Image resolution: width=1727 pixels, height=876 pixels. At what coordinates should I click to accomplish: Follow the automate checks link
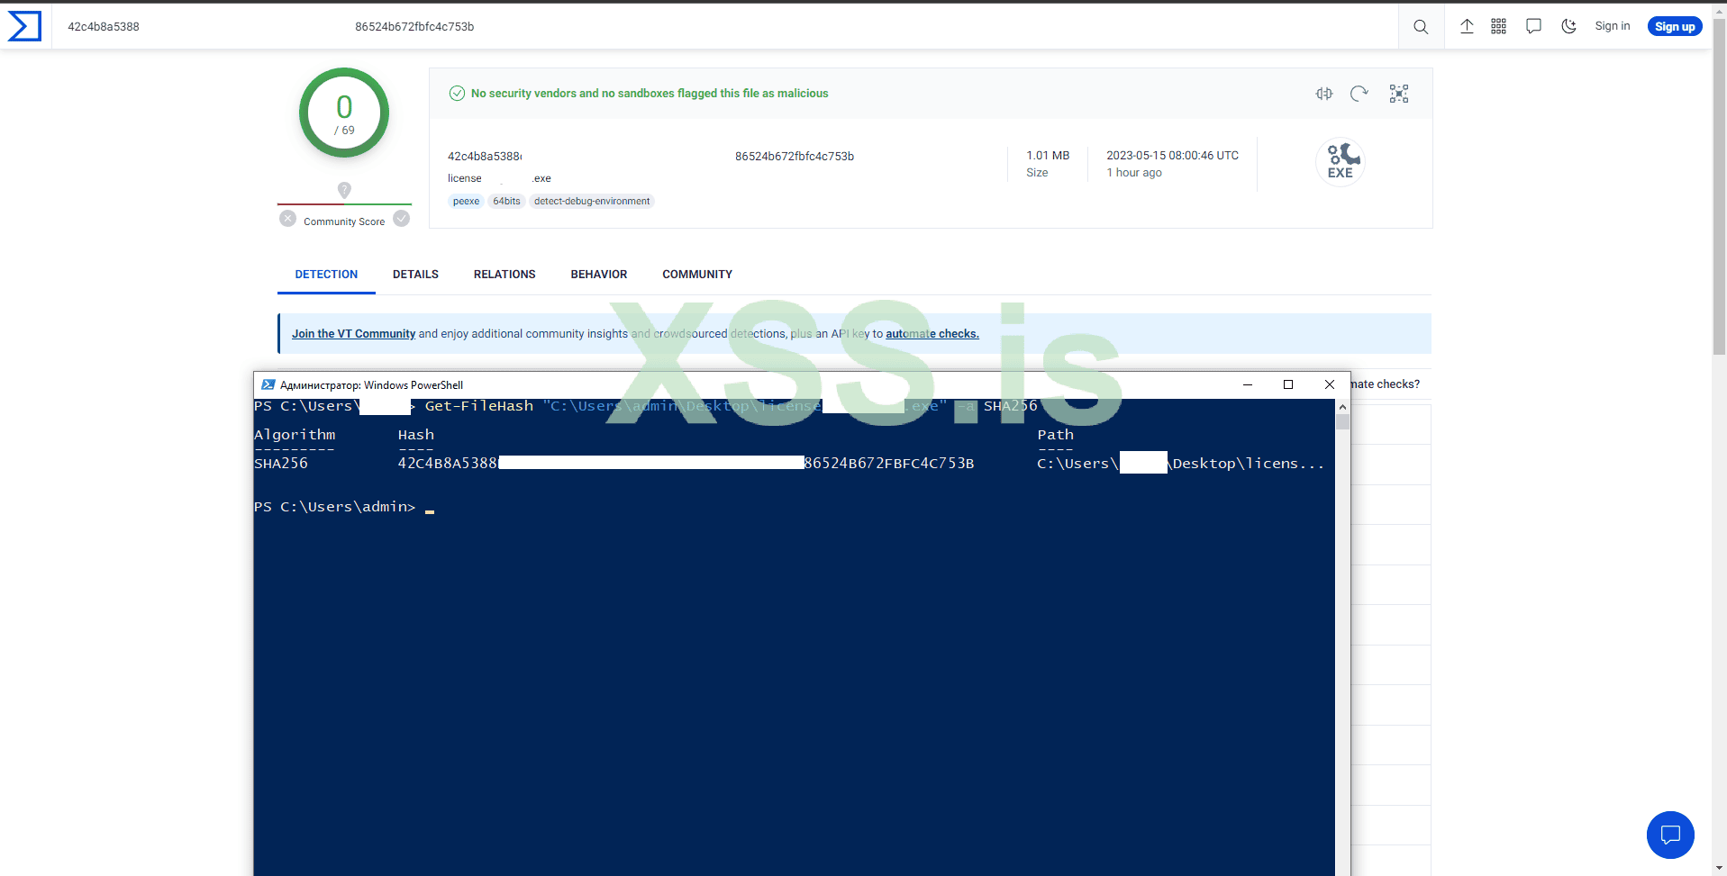932,334
